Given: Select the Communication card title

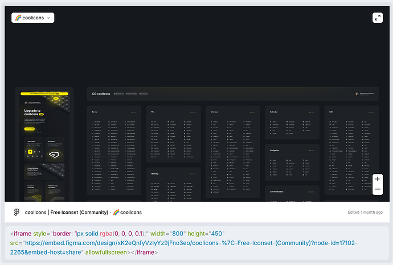Looking at the screenshot, I should [277, 192].
